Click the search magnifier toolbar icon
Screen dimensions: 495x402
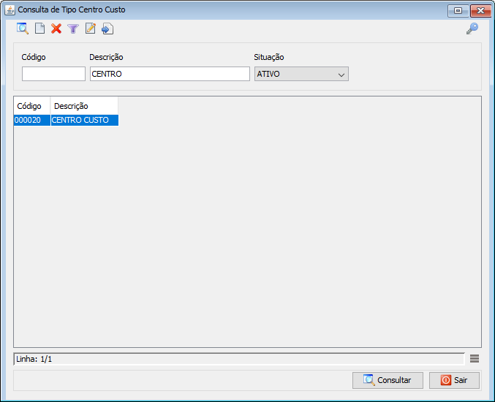tap(23, 29)
